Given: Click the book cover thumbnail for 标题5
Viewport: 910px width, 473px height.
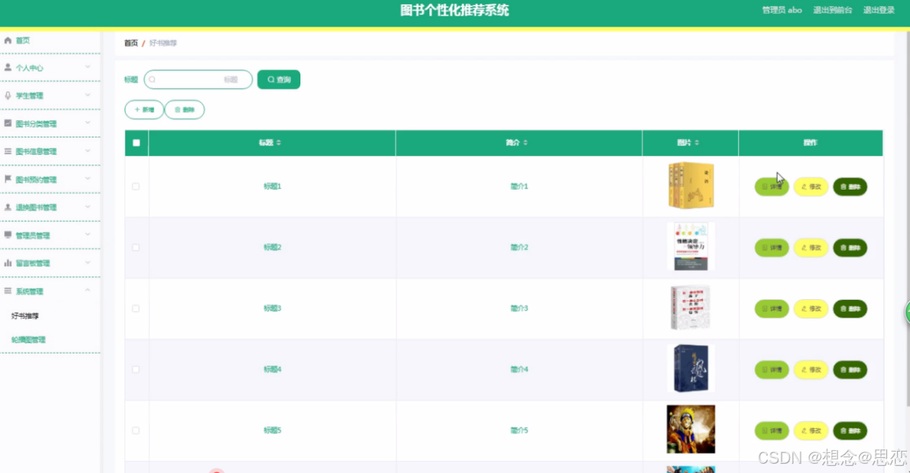Looking at the screenshot, I should [x=691, y=429].
